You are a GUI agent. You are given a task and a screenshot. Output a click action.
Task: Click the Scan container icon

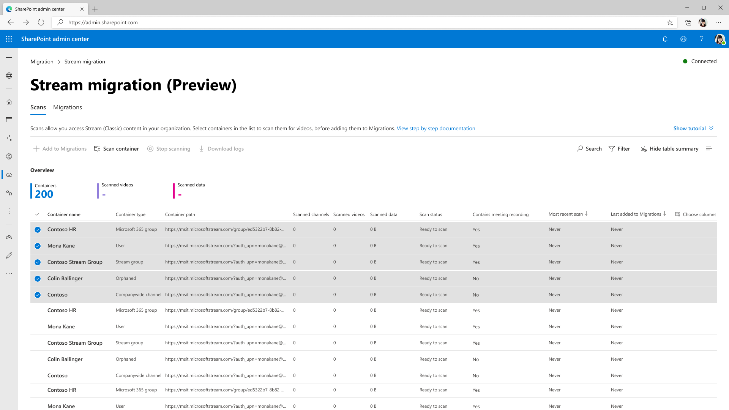[97, 149]
